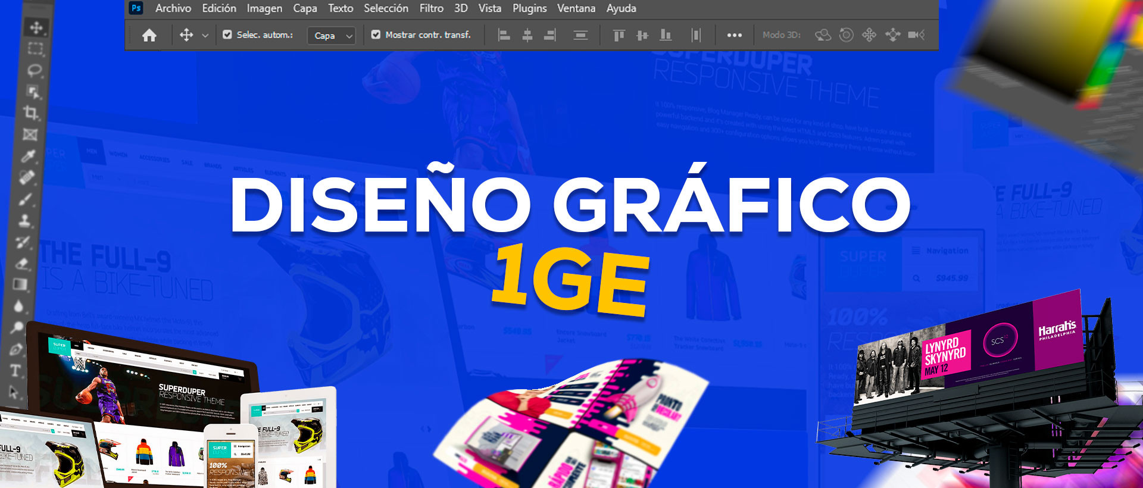
Task: Open the Ayuda menu
Action: pyautogui.click(x=622, y=8)
